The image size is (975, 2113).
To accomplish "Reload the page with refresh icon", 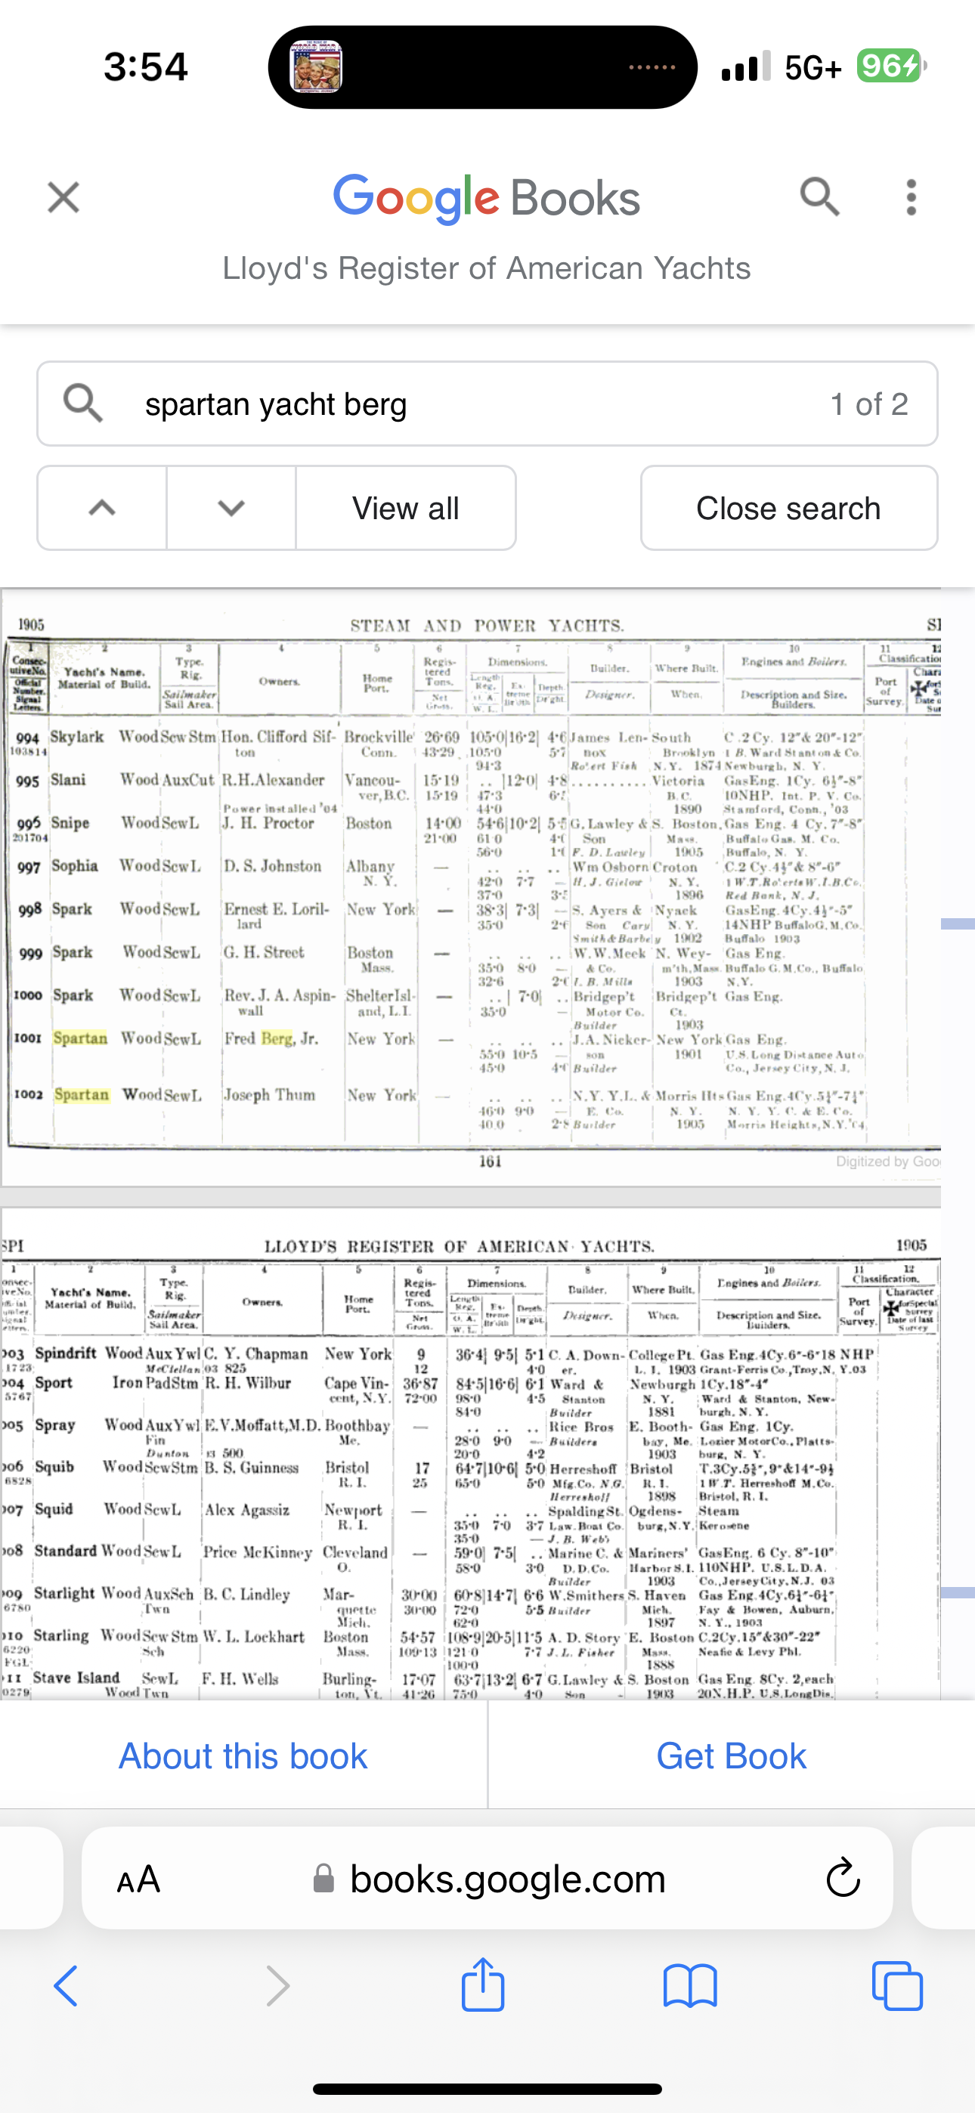I will [x=842, y=1879].
